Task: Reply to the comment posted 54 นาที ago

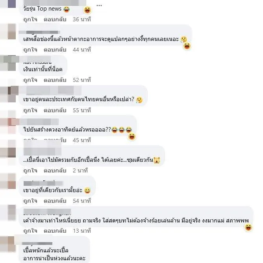Action: [x=55, y=201]
